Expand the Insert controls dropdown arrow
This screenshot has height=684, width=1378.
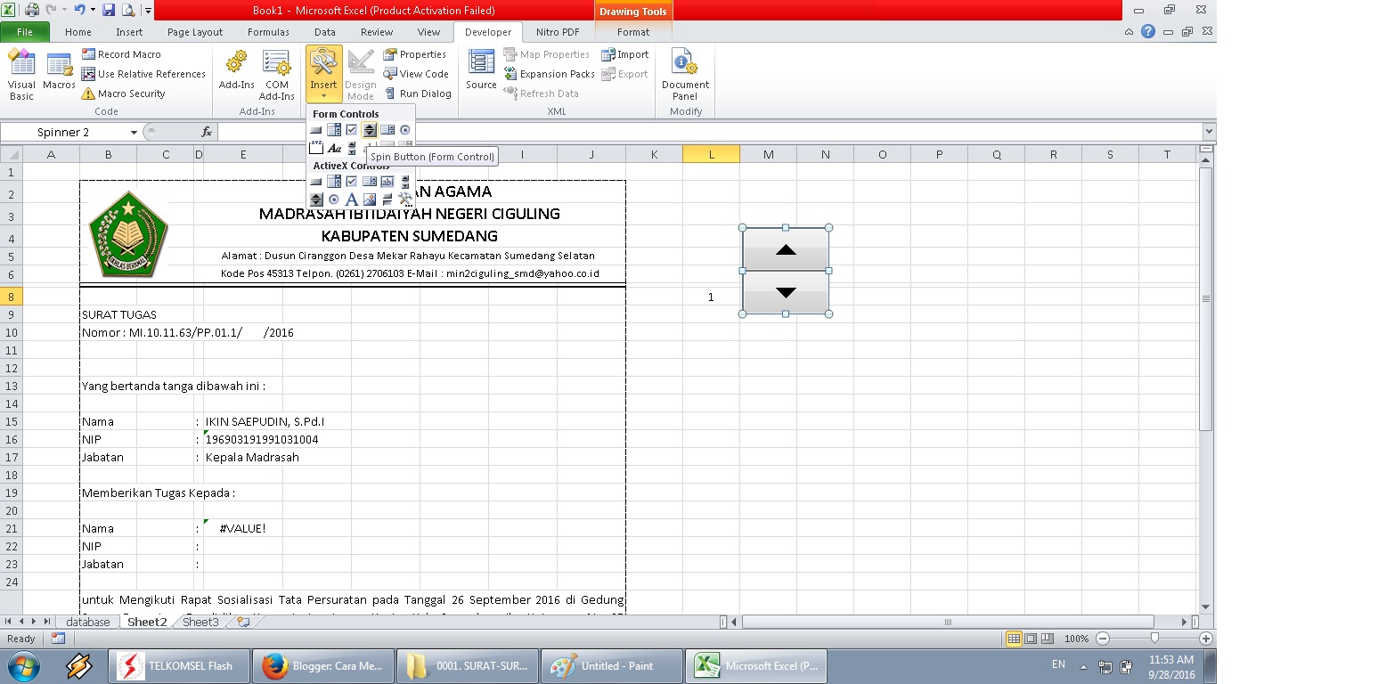click(323, 96)
